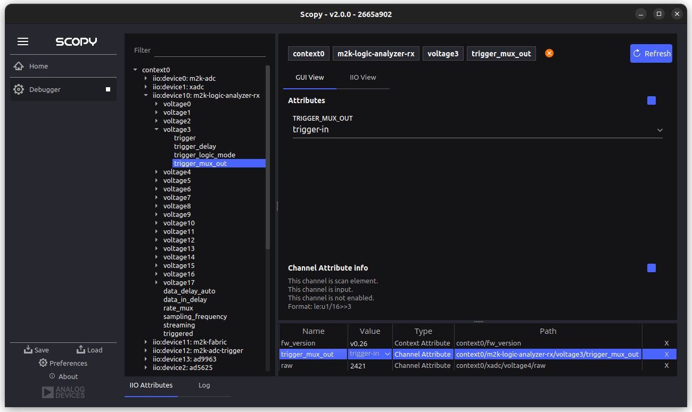The image size is (692, 412).
Task: Click the value cell 2421
Action: 370,366
